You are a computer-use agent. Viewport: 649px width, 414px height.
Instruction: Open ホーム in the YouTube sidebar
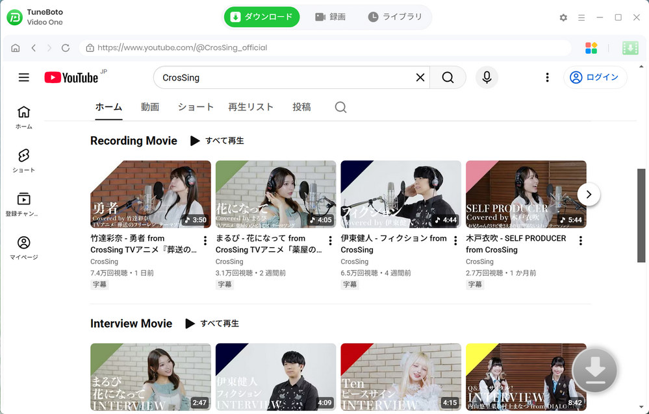[x=23, y=117]
